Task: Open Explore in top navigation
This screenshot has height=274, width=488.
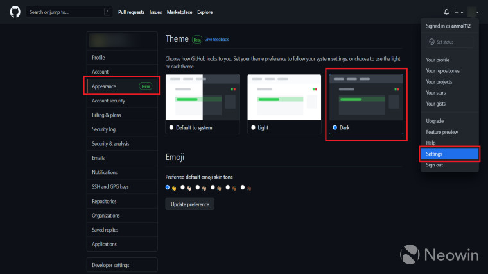Action: 205,12
